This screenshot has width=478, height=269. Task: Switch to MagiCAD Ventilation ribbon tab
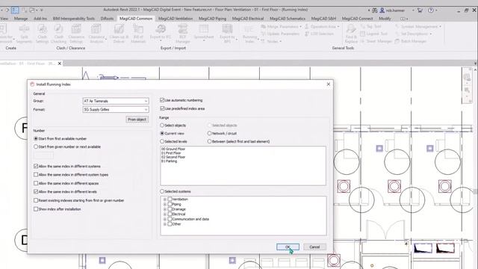pyautogui.click(x=176, y=19)
